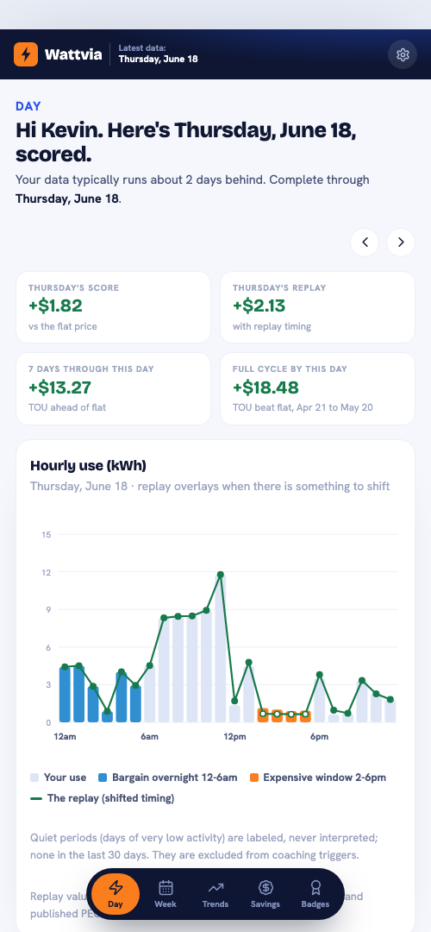The height and width of the screenshot is (932, 431).
Task: Open the Savings tab
Action: (265, 893)
